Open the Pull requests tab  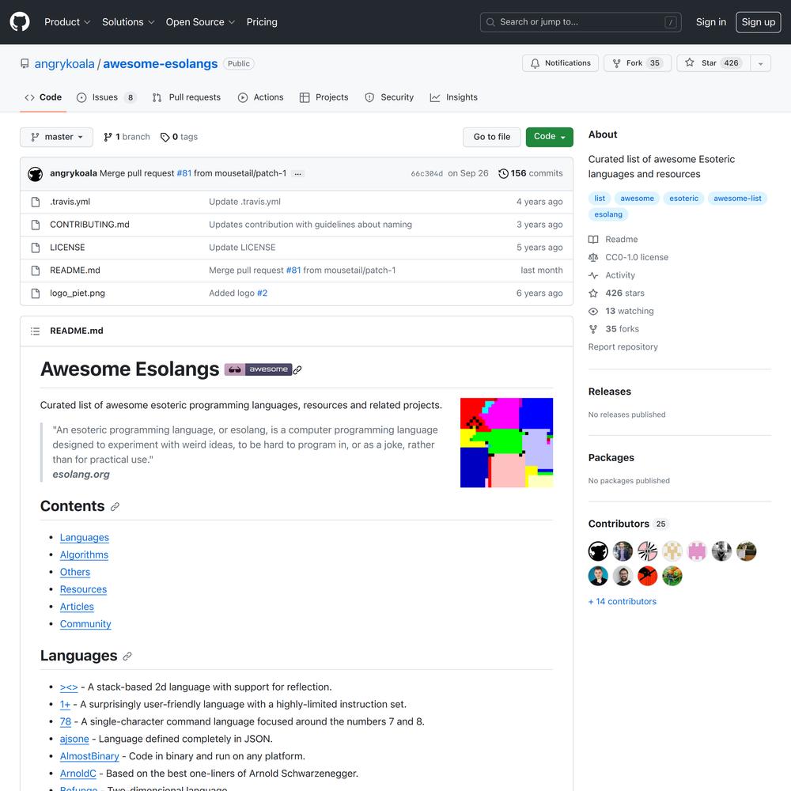click(x=187, y=97)
